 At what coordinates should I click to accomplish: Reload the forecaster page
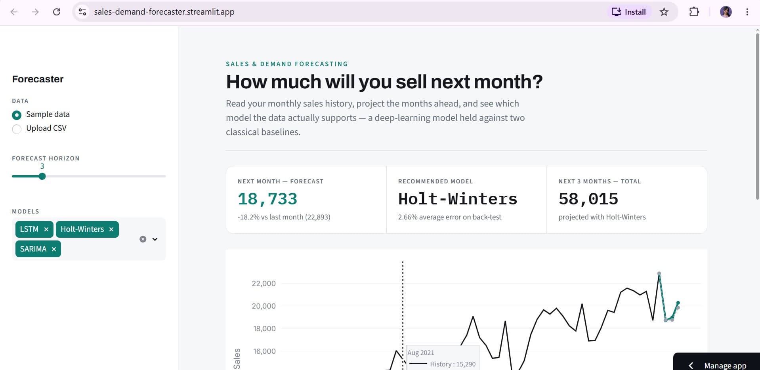[x=57, y=12]
